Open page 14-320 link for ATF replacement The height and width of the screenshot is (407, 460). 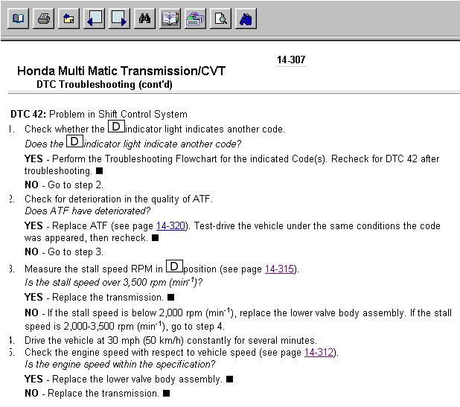[x=170, y=226]
